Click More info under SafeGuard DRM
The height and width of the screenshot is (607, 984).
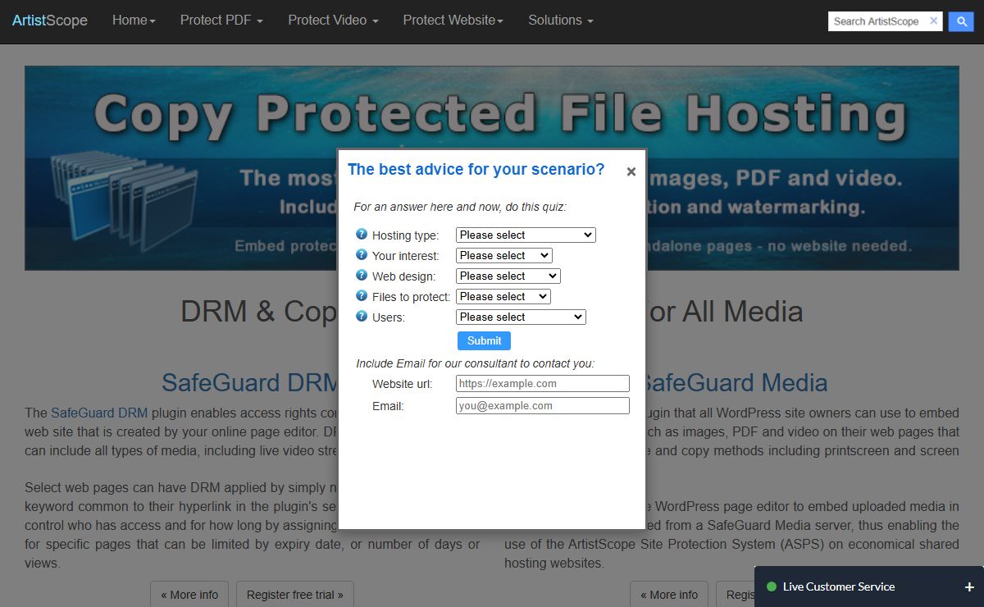pyautogui.click(x=189, y=595)
